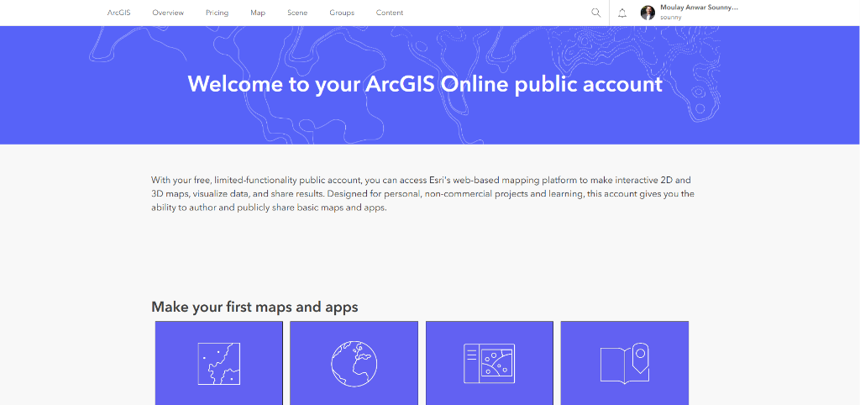The image size is (860, 405).
Task: Open the globe scene card
Action: (354, 363)
